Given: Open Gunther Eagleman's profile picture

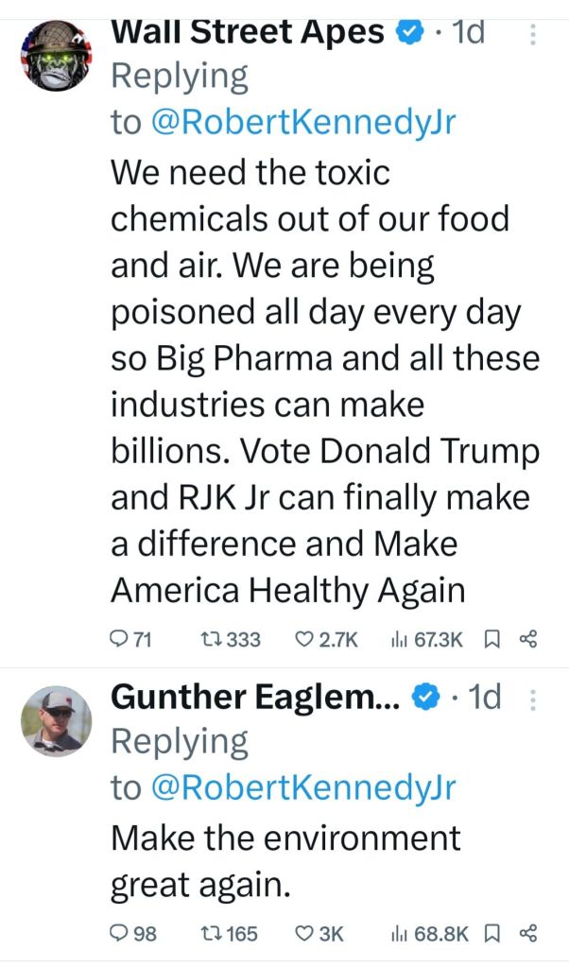Looking at the screenshot, I should coord(57,720).
